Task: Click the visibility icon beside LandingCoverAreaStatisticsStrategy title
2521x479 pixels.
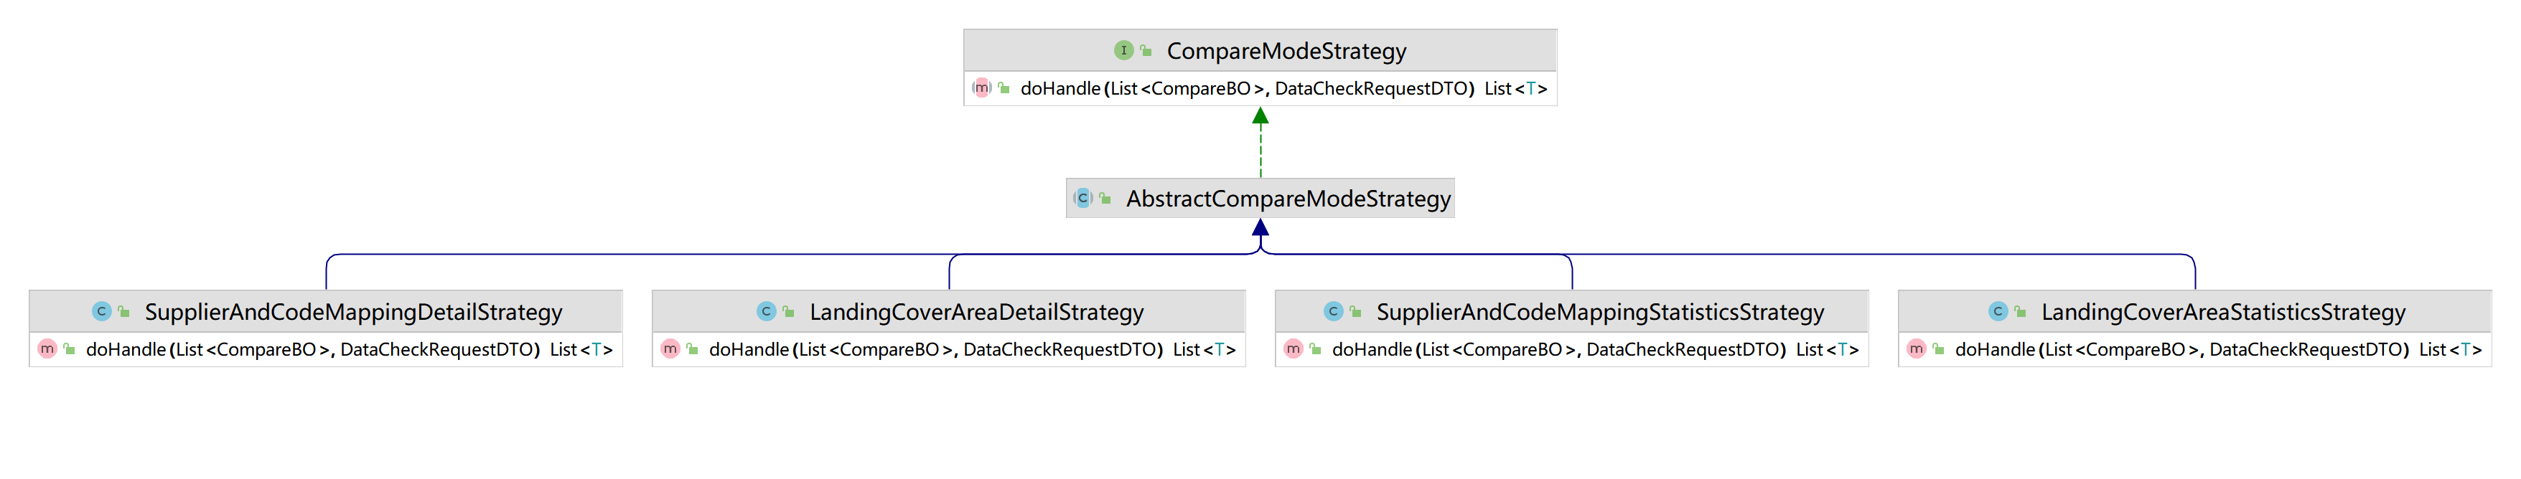Action: [2021, 313]
